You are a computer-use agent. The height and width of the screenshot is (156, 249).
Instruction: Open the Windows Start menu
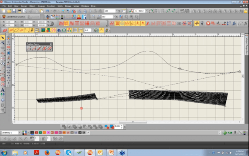4,153
